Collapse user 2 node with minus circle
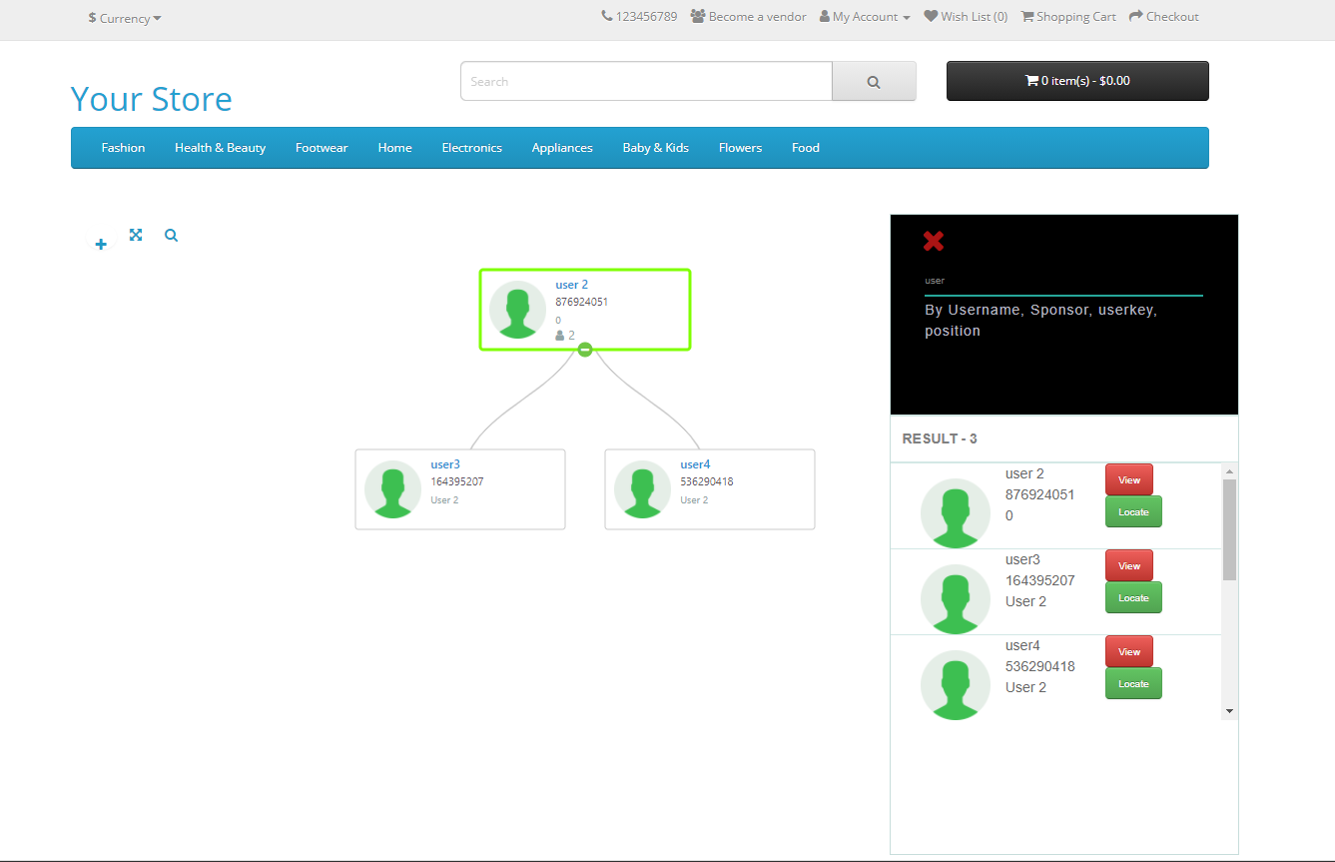This screenshot has height=862, width=1335. [585, 350]
